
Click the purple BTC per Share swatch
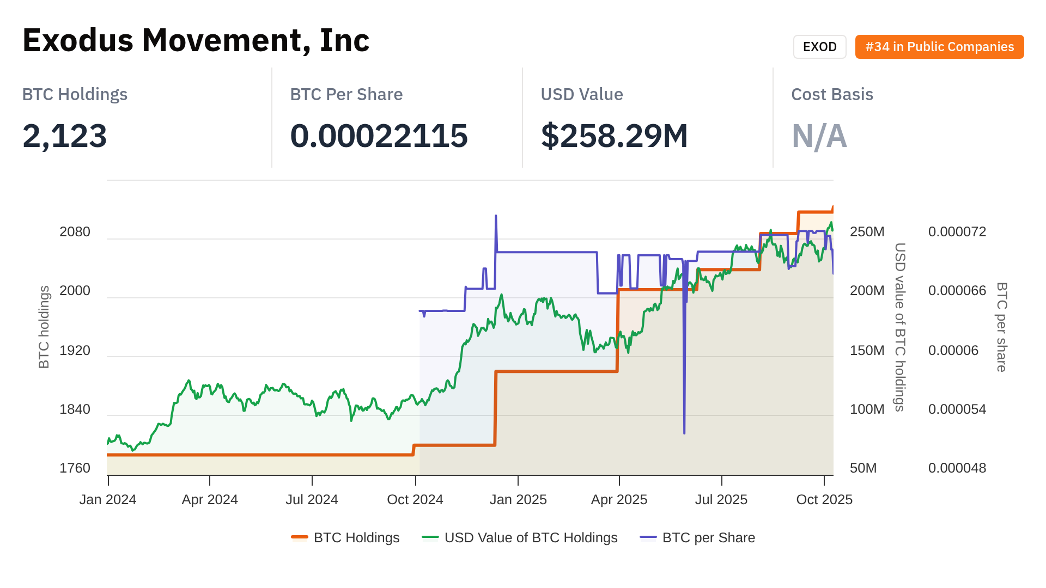click(648, 538)
